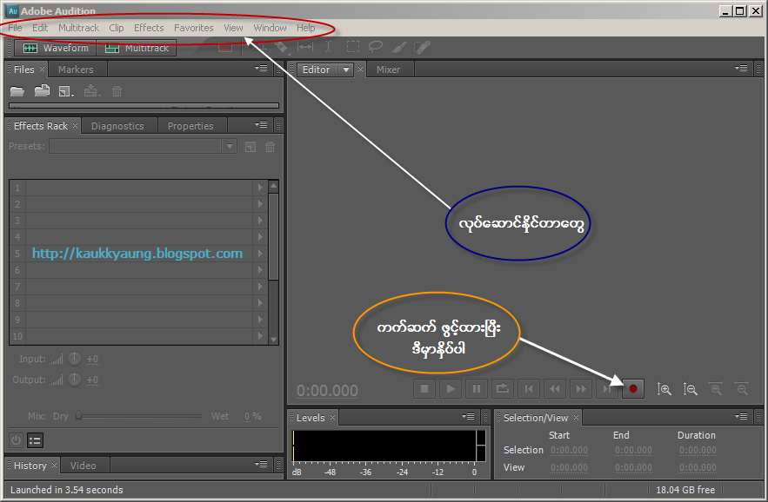Zoom in amplitude icon
Viewport: 768px width, 502px height.
(x=664, y=389)
